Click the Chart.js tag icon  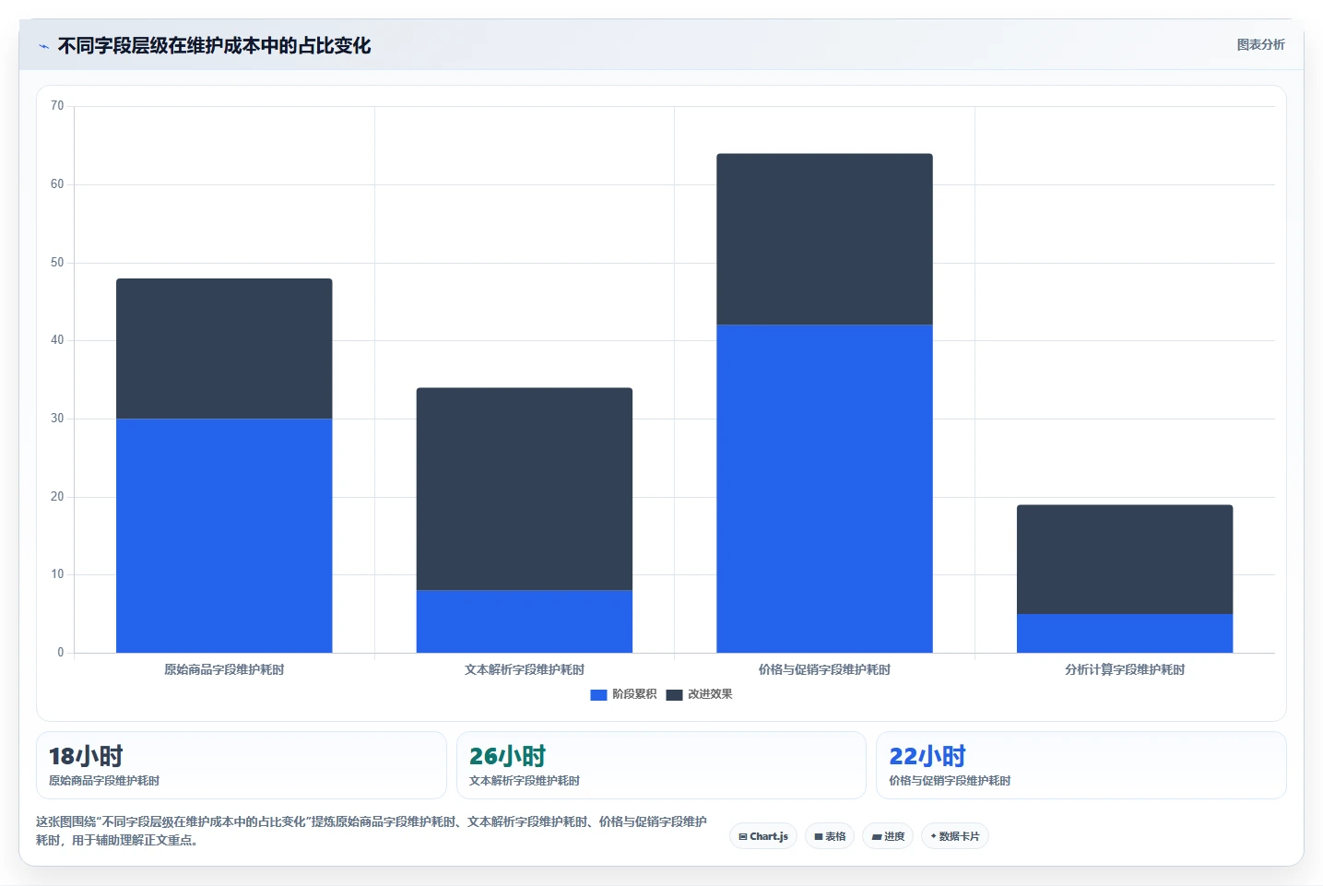click(743, 837)
